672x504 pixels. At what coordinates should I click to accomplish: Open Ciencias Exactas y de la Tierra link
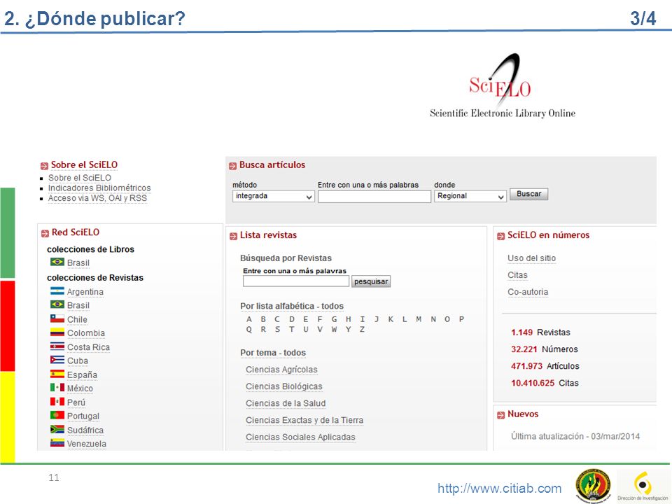(304, 420)
